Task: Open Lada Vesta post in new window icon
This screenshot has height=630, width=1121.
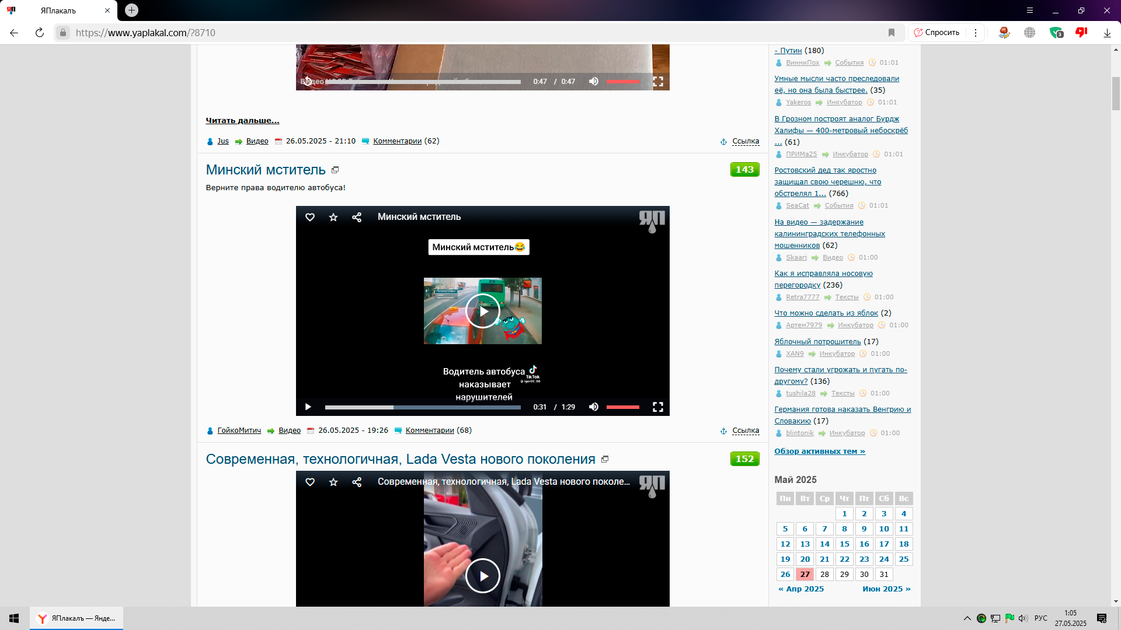Action: pos(605,459)
